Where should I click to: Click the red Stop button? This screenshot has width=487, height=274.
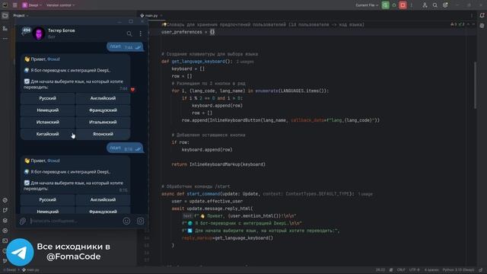403,5
